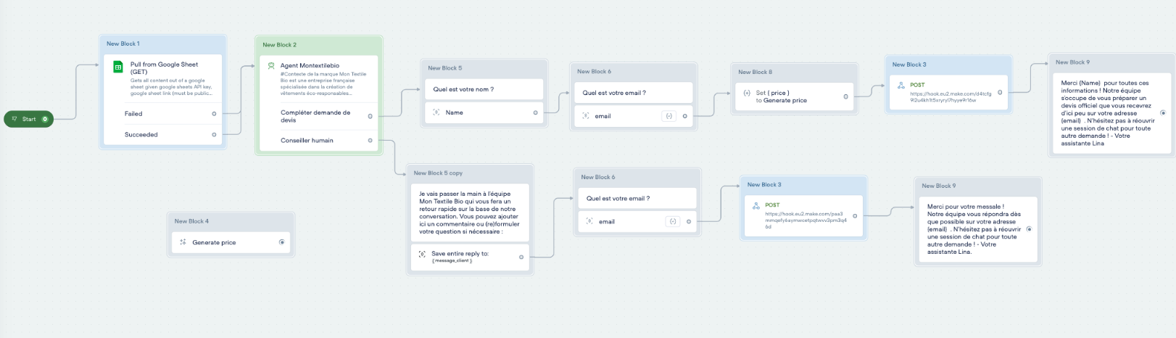Select the set-variable icon beside Set {price}
Screen dimensions: 1176x338
747,93
